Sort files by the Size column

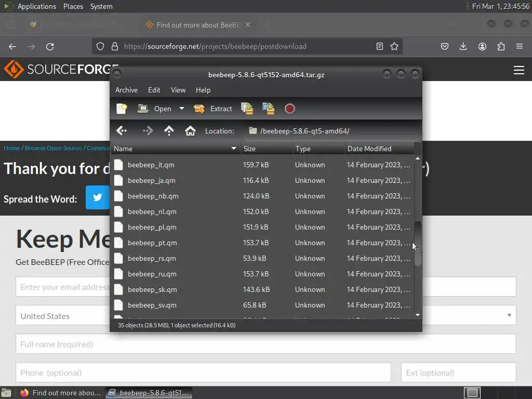tap(267, 149)
